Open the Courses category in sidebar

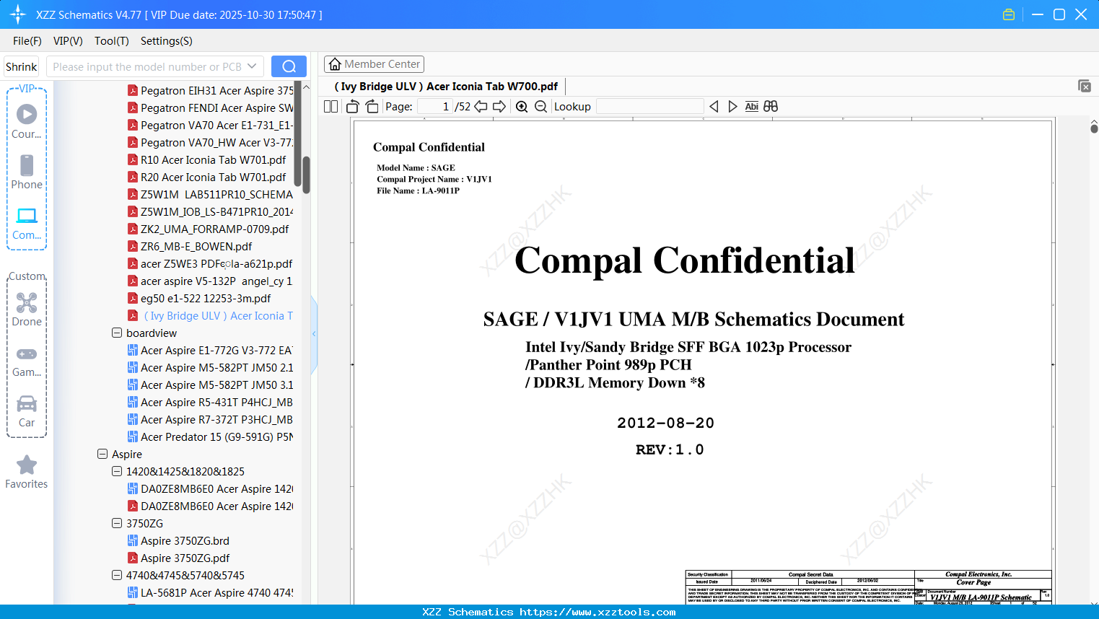pos(27,121)
